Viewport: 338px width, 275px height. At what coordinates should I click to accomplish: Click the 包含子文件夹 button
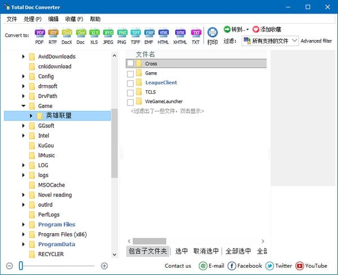[148, 251]
